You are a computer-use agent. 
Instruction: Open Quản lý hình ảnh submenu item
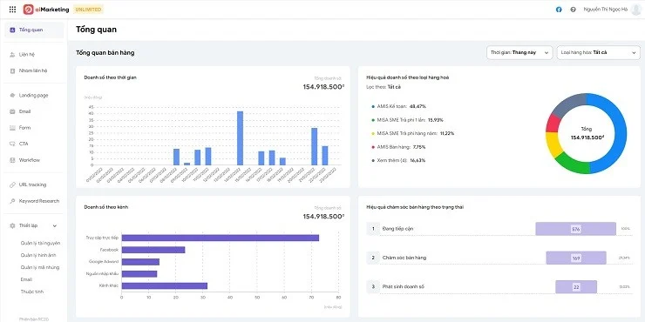point(38,255)
